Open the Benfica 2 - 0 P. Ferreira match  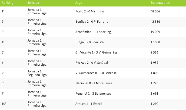click(x=92, y=22)
